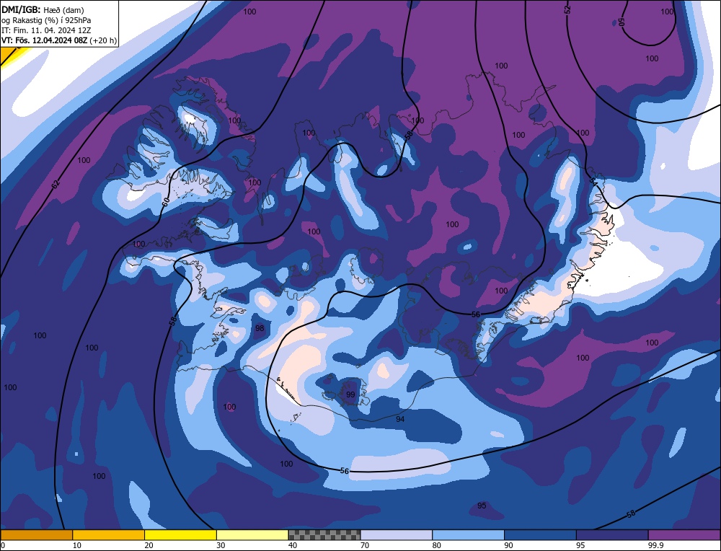
Task: Click the dark orange 0–10 legend swatch
Action: pos(36,534)
